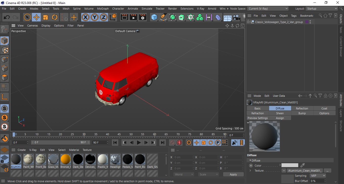Activate the Rotate tool
The image size is (344, 184).
[55, 17]
